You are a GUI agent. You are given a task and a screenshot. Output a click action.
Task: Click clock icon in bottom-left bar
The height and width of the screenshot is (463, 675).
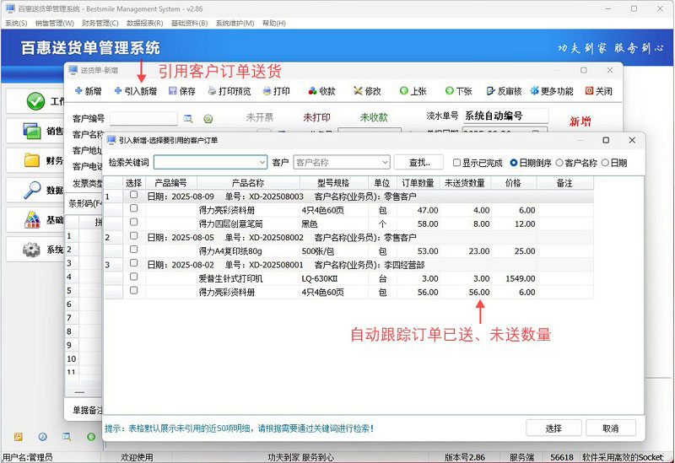coord(43,437)
